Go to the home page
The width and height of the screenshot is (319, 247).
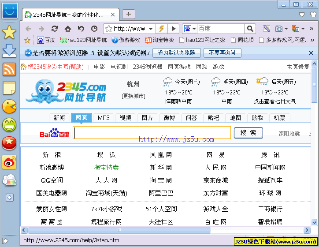coord(68,29)
